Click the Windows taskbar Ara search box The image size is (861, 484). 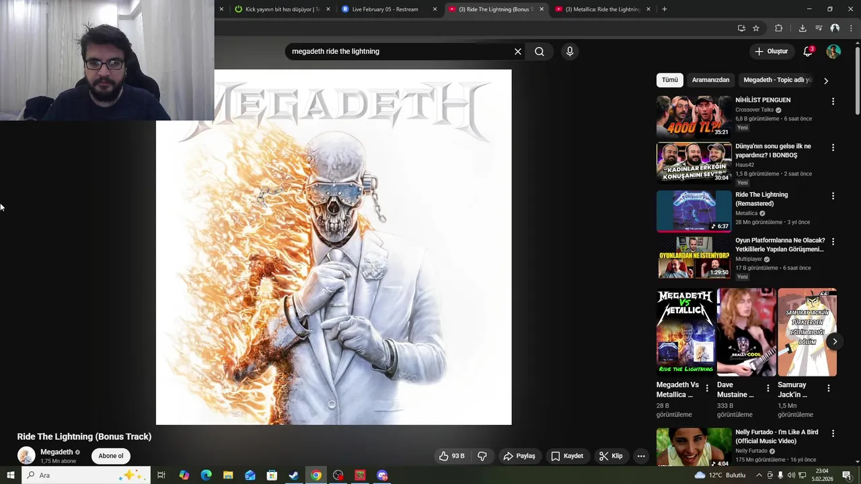85,475
